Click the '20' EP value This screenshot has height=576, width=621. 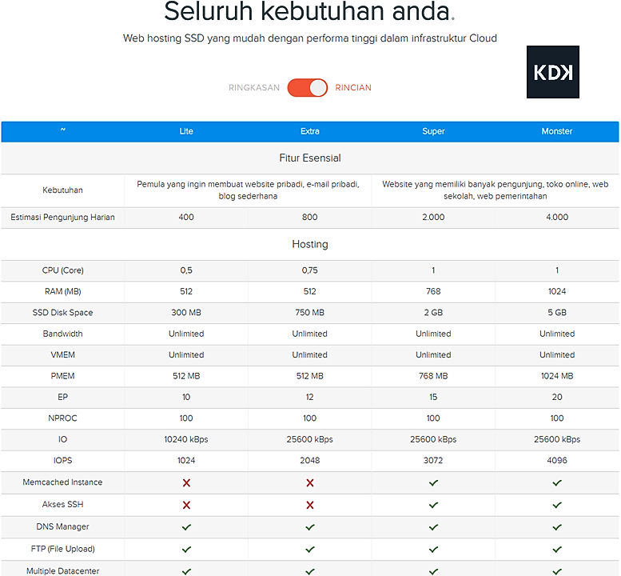(557, 397)
